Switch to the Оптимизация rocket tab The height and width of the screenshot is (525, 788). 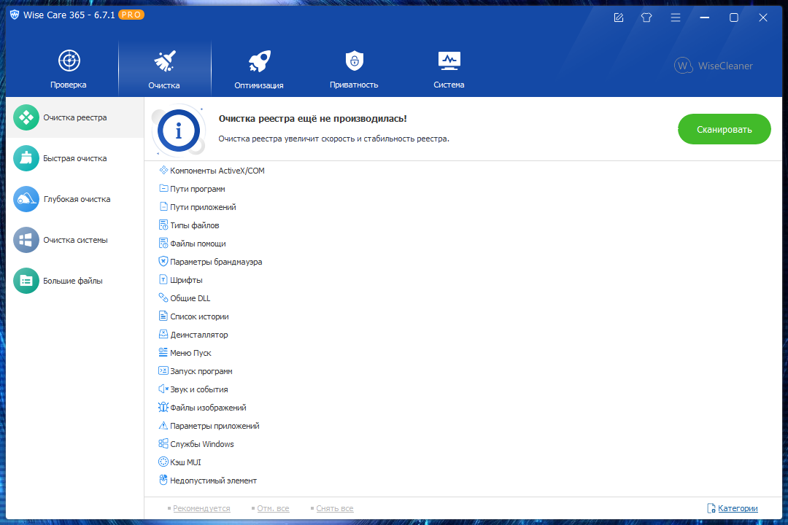[259, 70]
